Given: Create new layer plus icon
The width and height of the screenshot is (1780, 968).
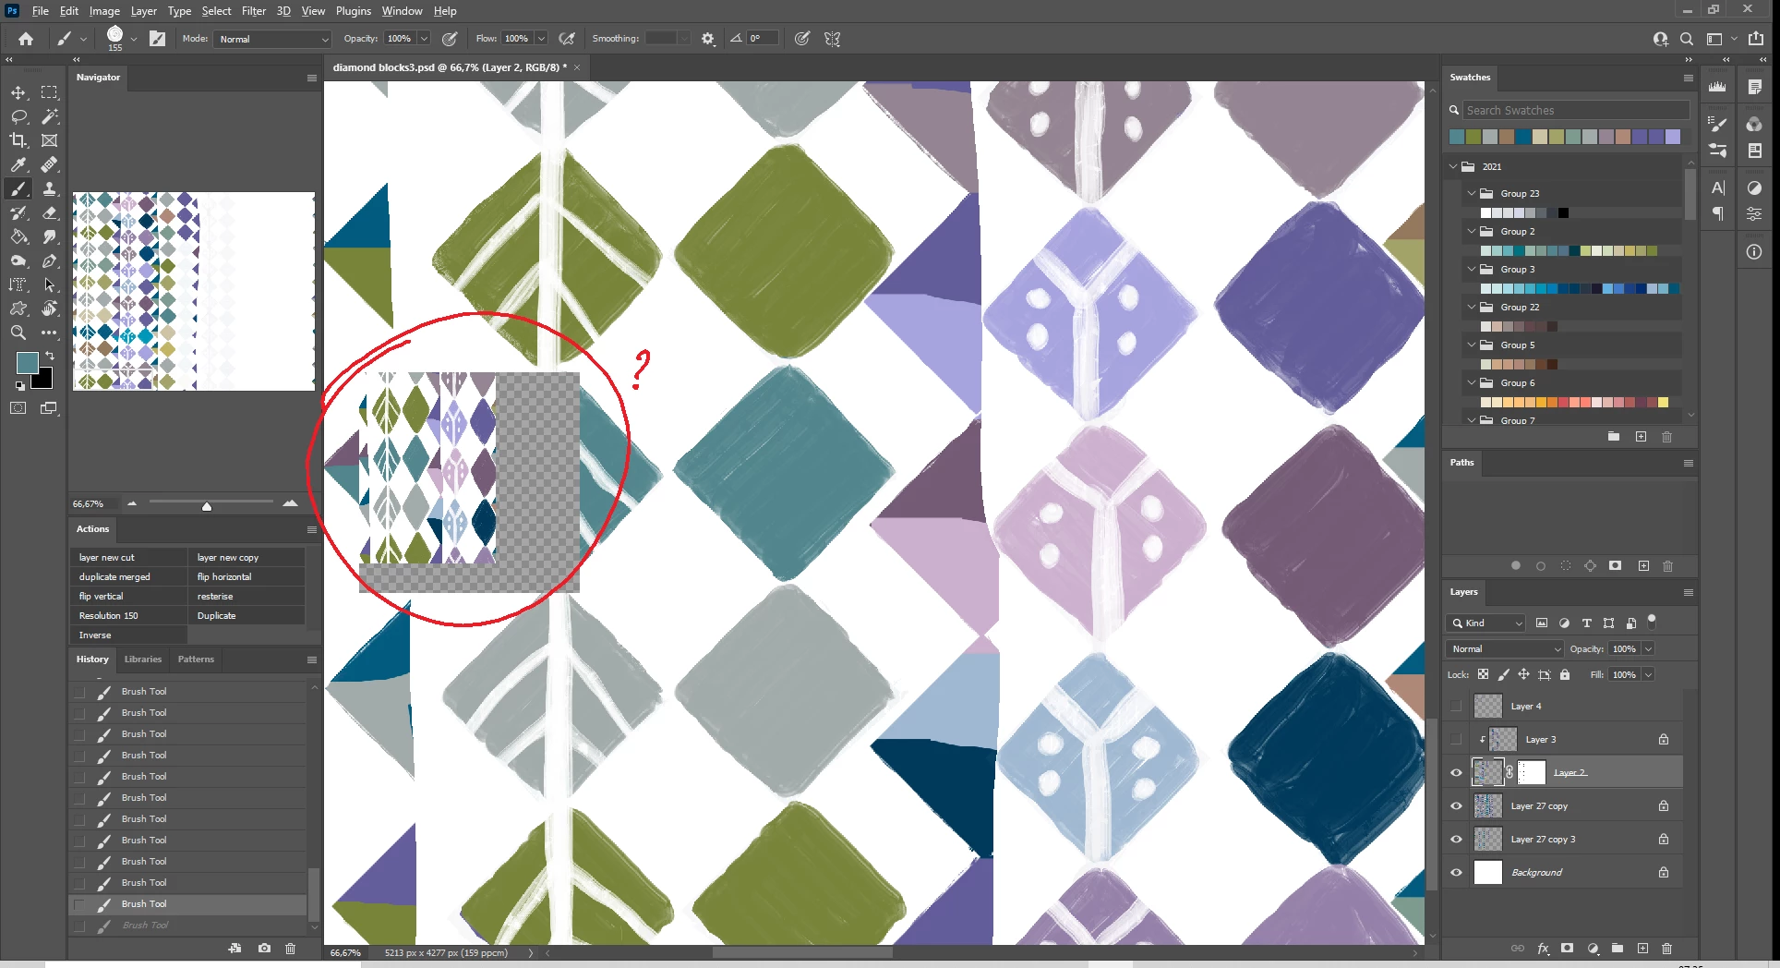Looking at the screenshot, I should [x=1642, y=949].
